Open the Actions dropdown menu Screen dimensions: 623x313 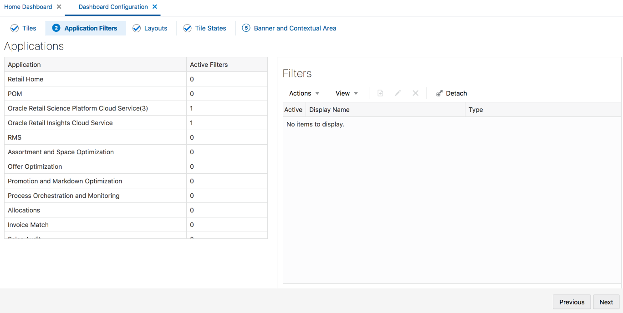300,93
